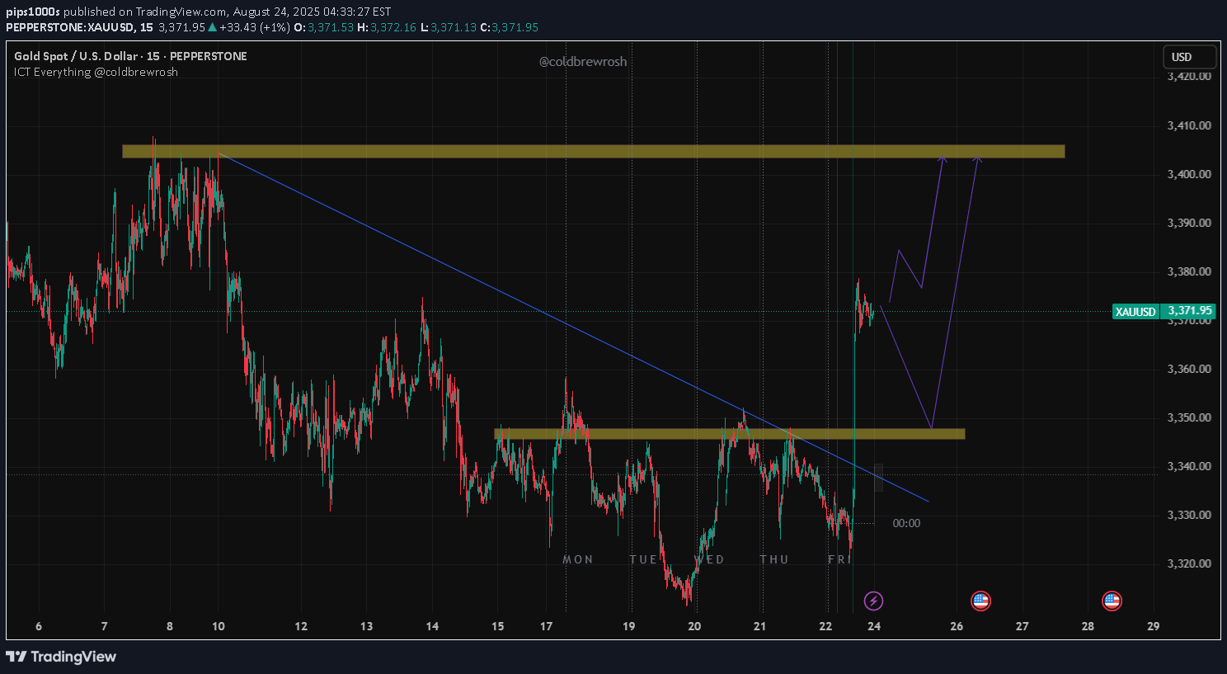
Task: Click the 3,380.00 price axis label
Action: (x=1189, y=271)
